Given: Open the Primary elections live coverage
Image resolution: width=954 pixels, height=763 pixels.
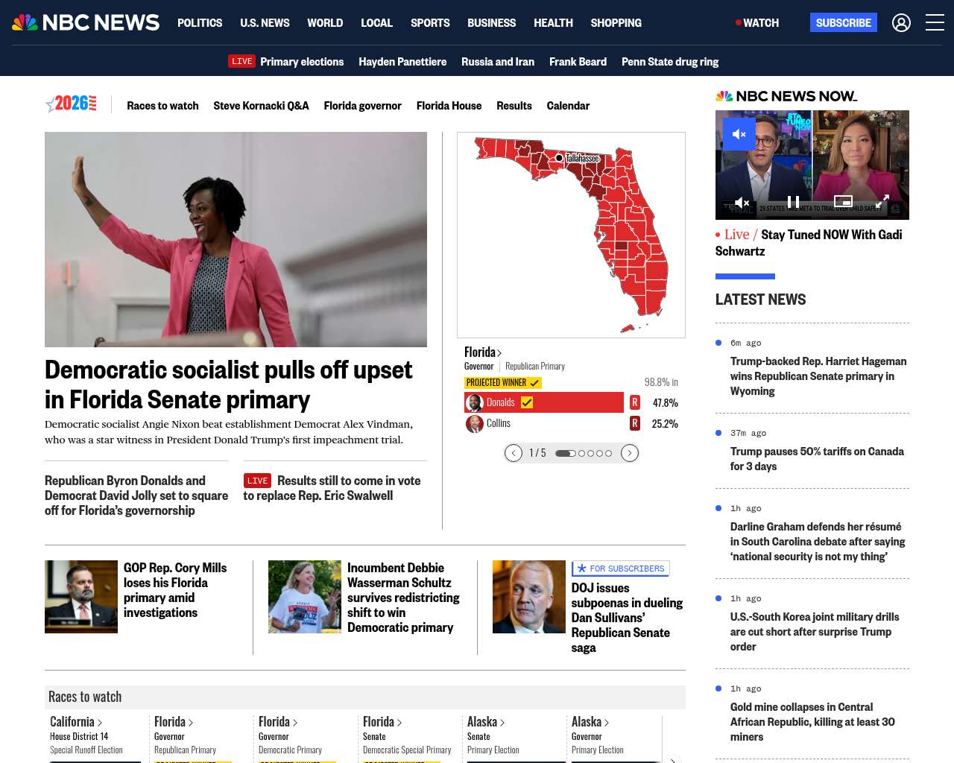Looking at the screenshot, I should (x=302, y=62).
